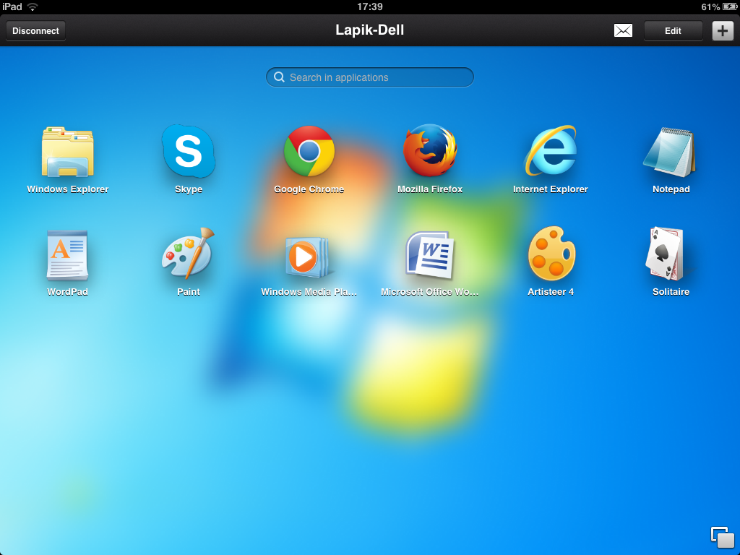
Task: Open the Solitaire game
Action: click(x=671, y=255)
